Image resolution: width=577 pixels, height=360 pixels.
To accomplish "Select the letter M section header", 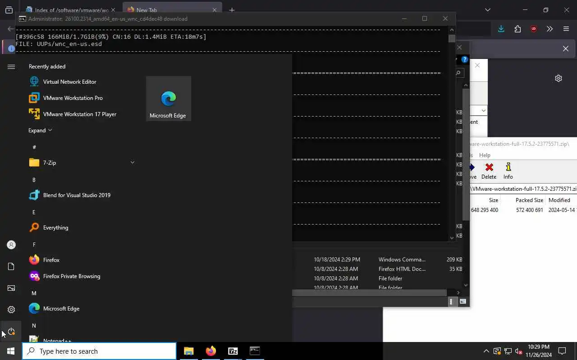I will pyautogui.click(x=34, y=293).
